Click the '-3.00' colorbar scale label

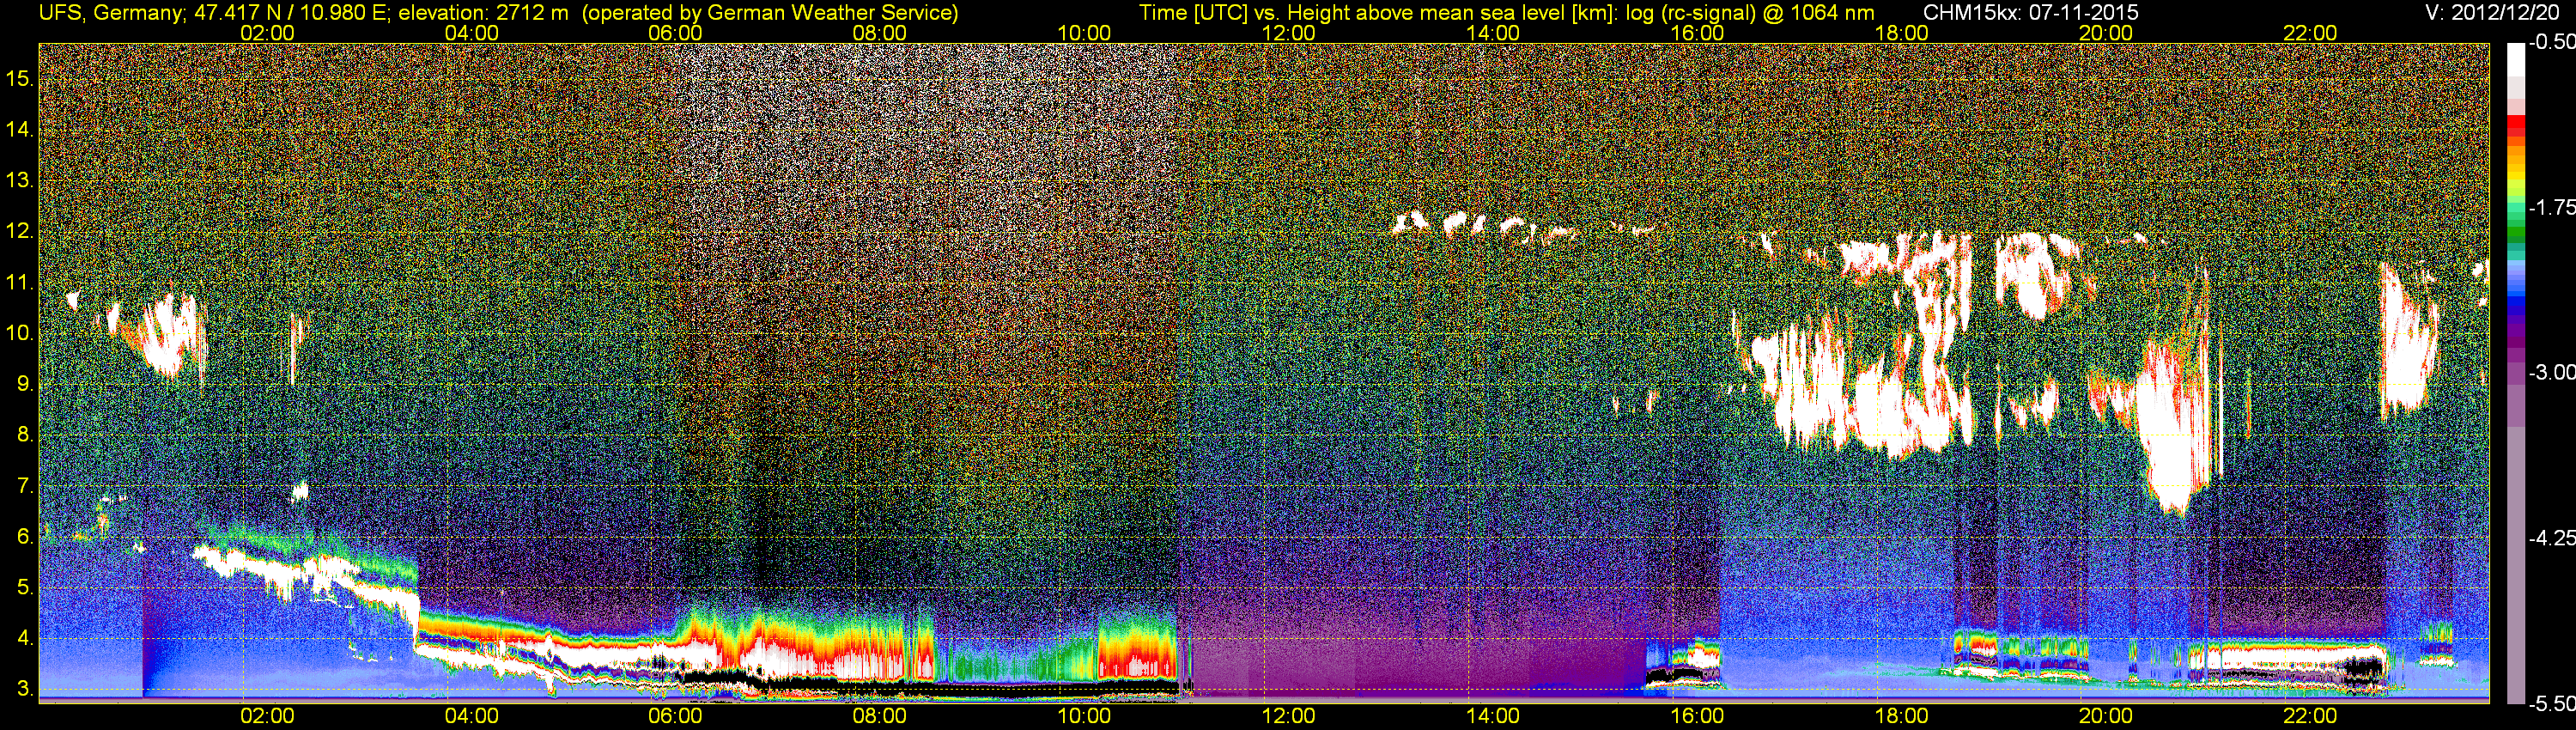2551,373
